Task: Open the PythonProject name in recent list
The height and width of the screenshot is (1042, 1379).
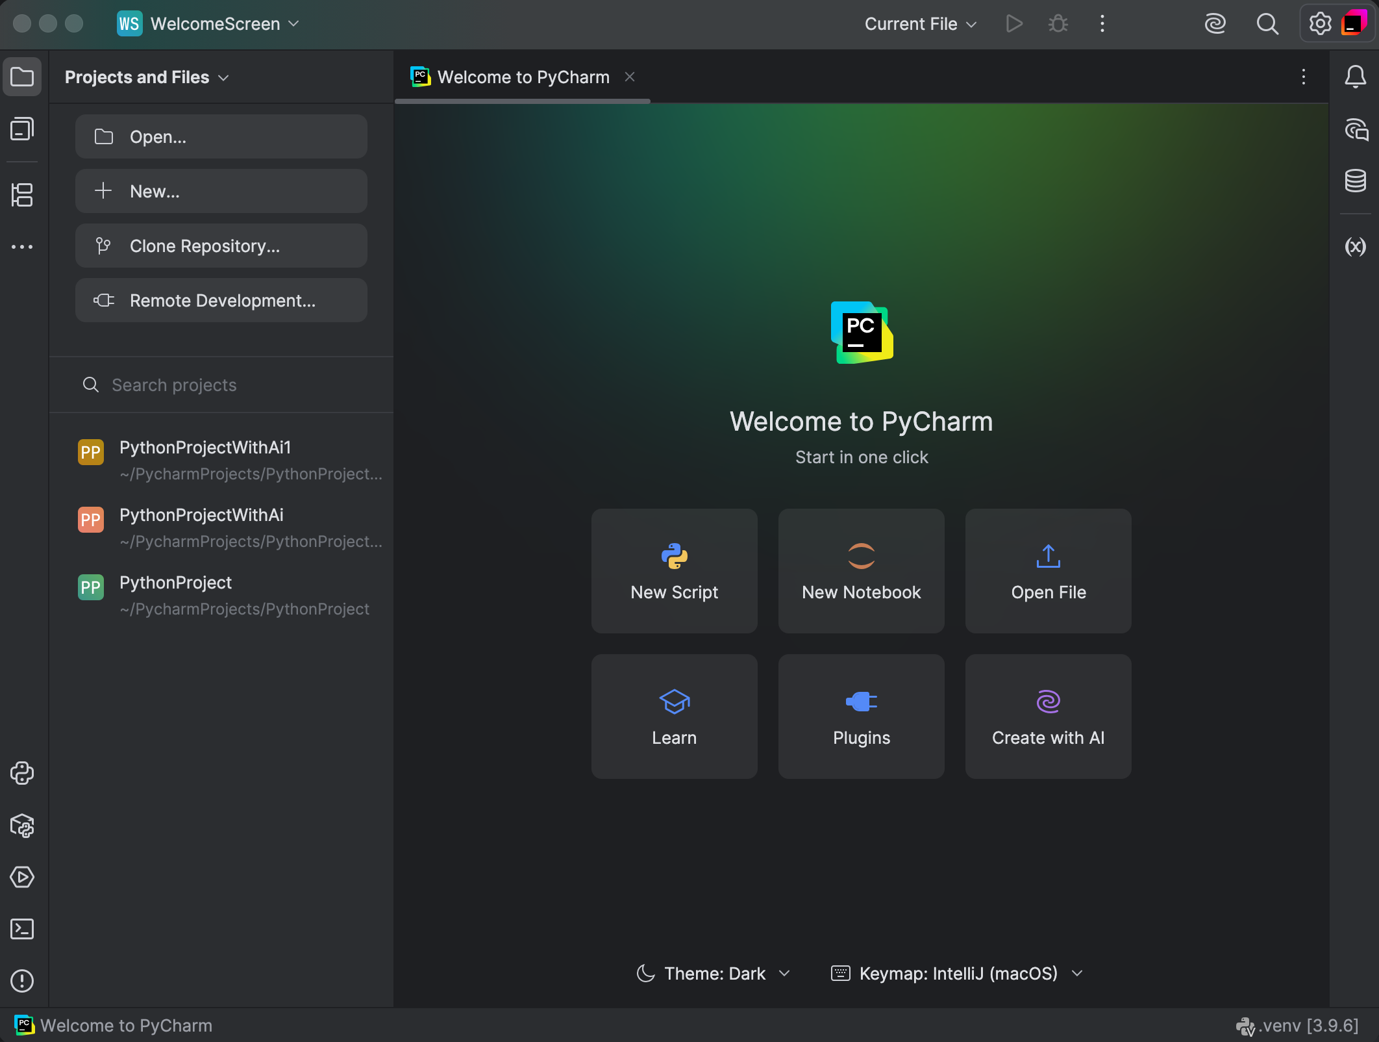Action: [175, 582]
